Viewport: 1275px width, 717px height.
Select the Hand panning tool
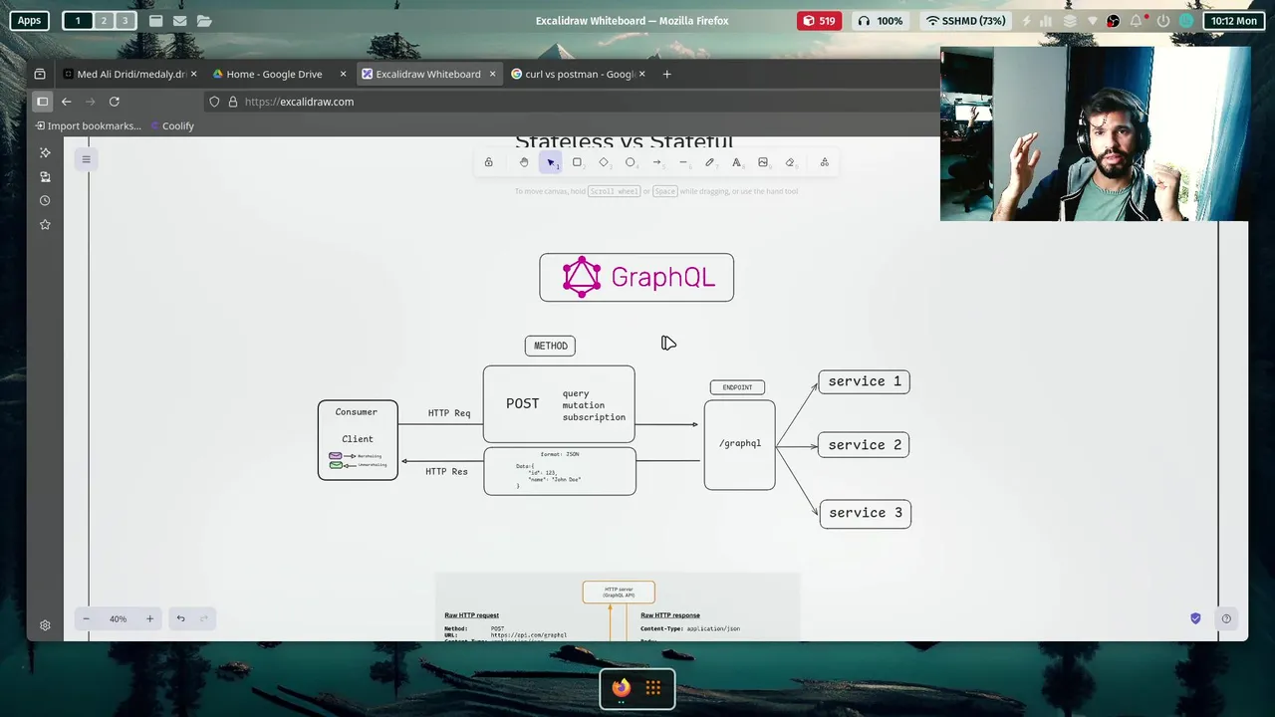(524, 162)
